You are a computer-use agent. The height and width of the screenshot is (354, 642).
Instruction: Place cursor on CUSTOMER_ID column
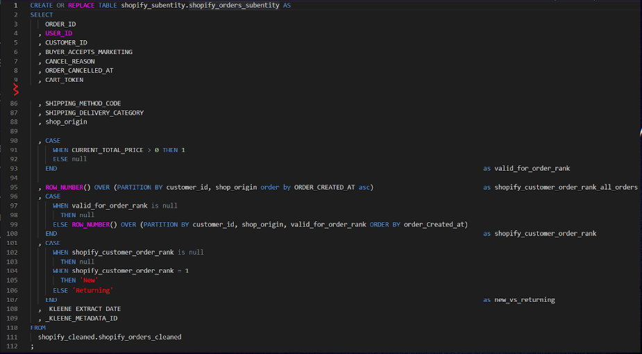(66, 42)
